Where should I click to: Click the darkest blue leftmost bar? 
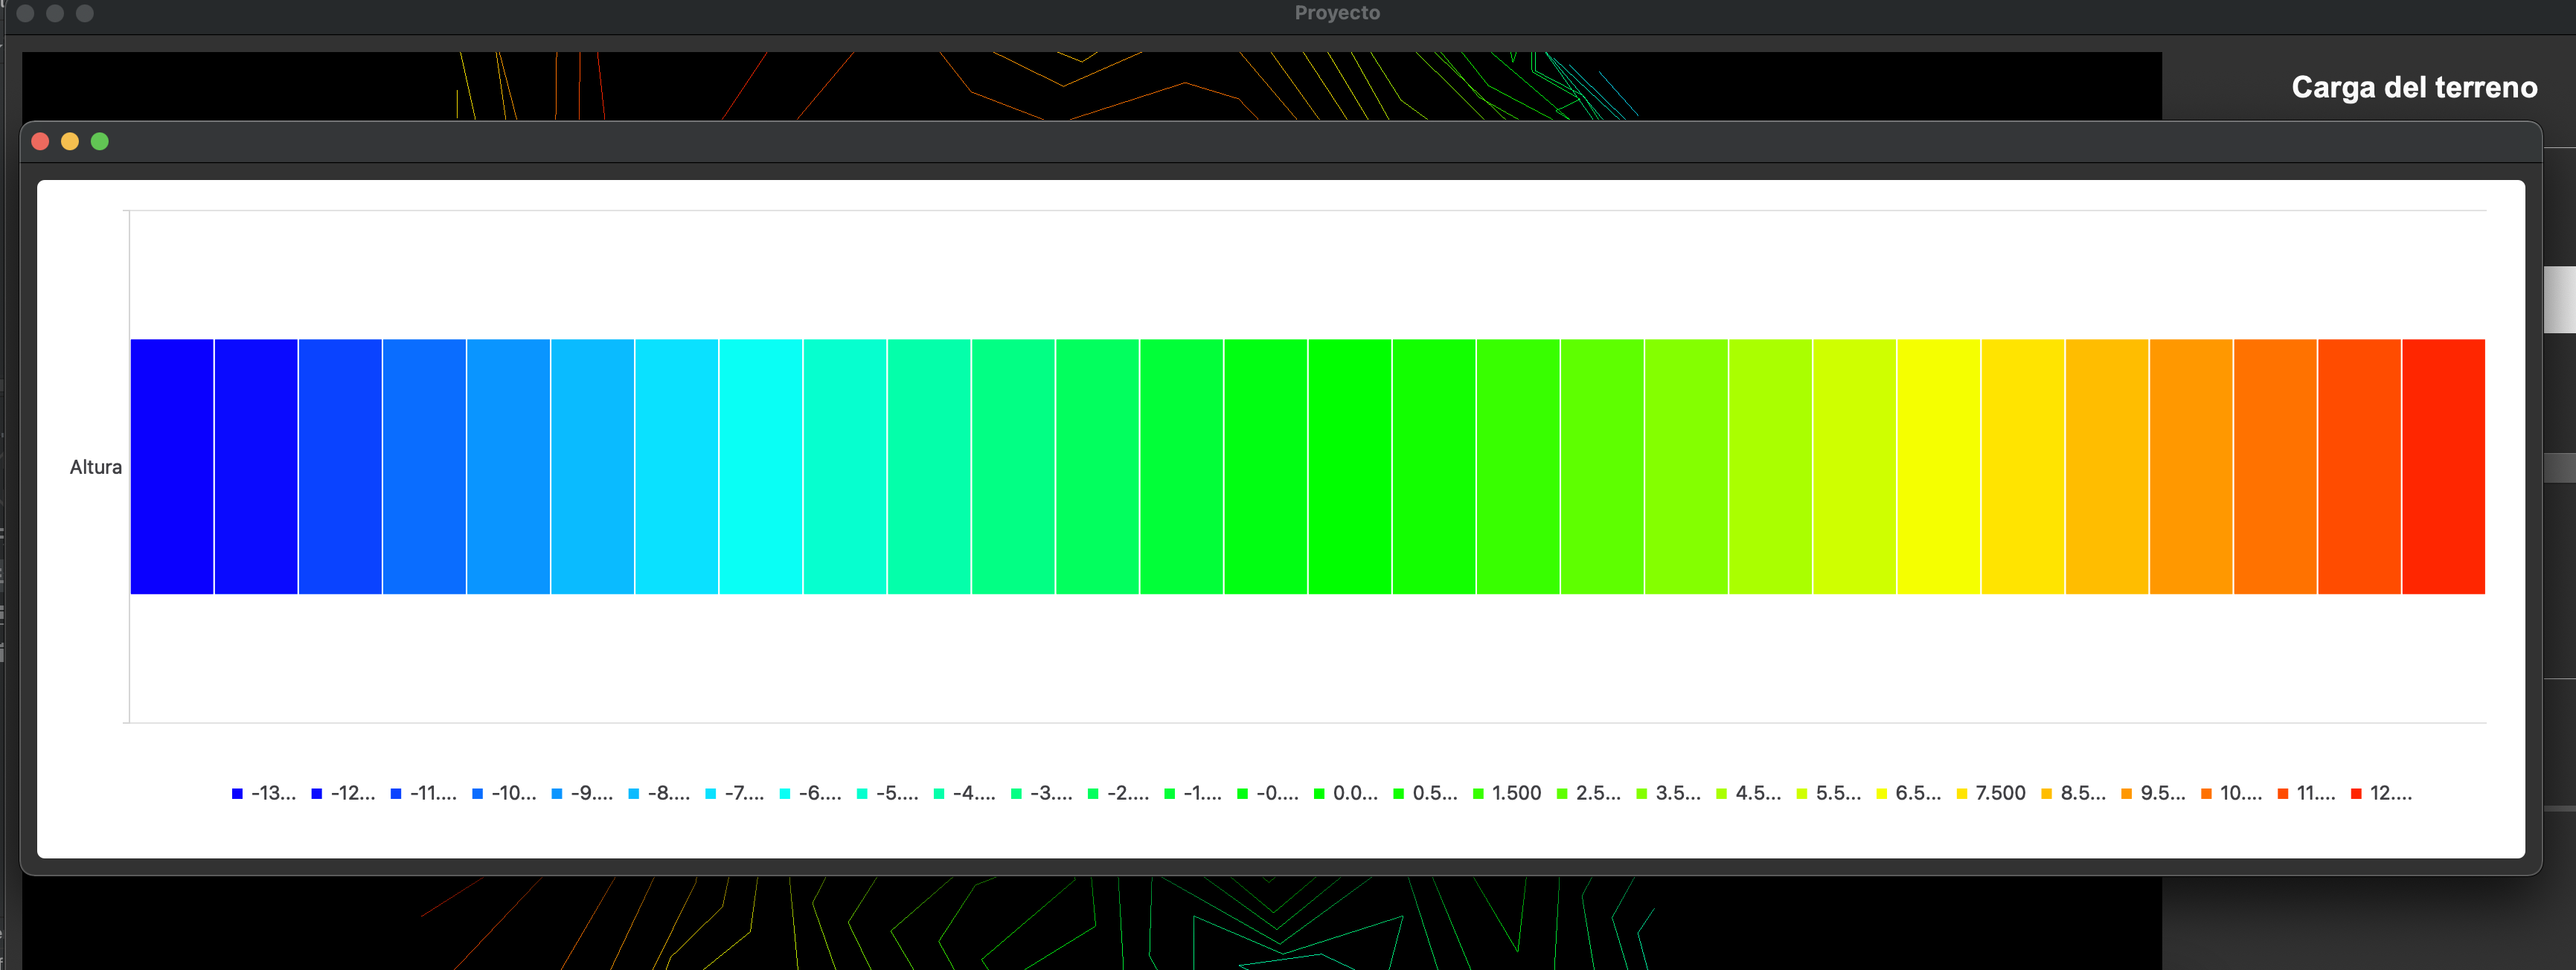pos(172,466)
